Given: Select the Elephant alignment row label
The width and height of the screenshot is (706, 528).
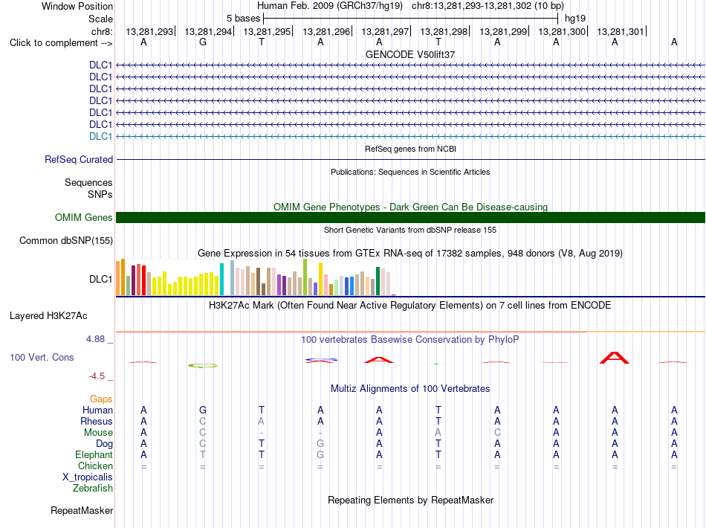Looking at the screenshot, I should [x=94, y=454].
